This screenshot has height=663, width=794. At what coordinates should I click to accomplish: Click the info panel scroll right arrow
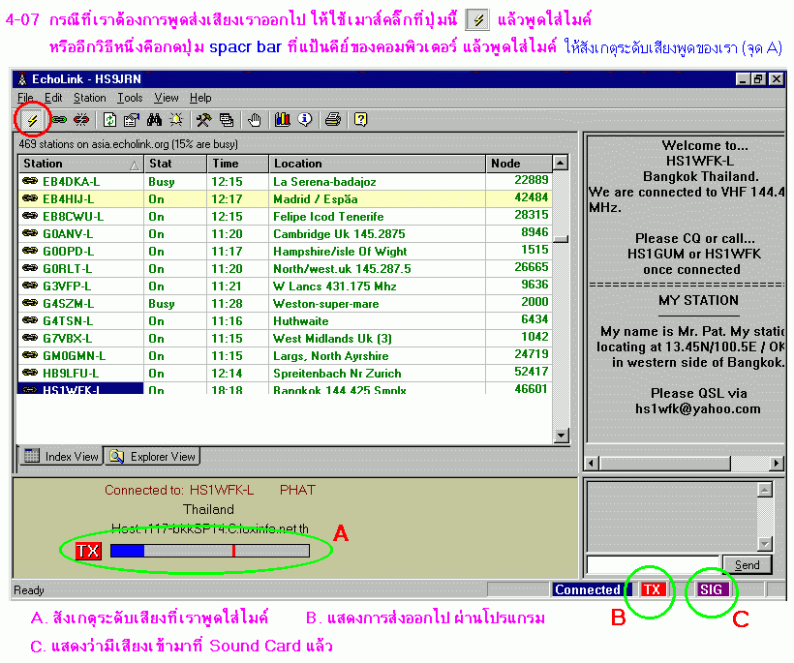coord(777,463)
